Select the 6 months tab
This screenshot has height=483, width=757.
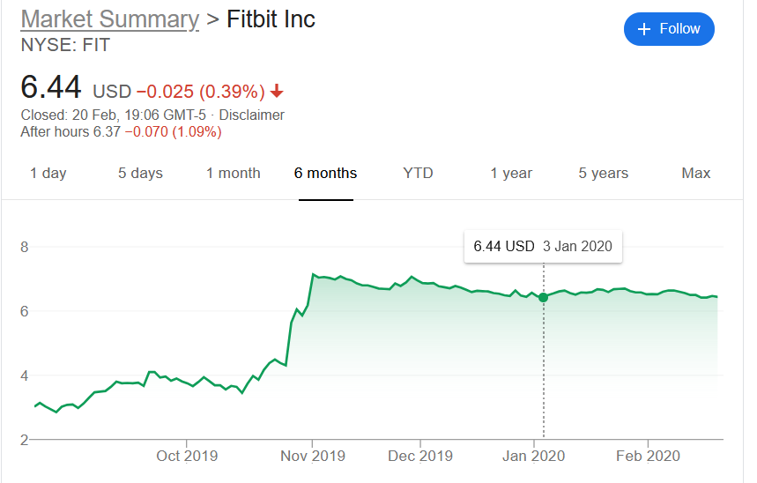[326, 173]
